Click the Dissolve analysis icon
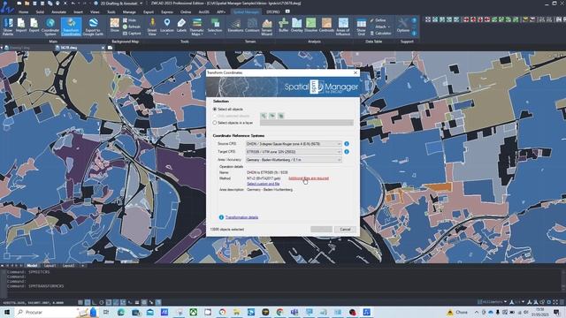 pyautogui.click(x=310, y=26)
